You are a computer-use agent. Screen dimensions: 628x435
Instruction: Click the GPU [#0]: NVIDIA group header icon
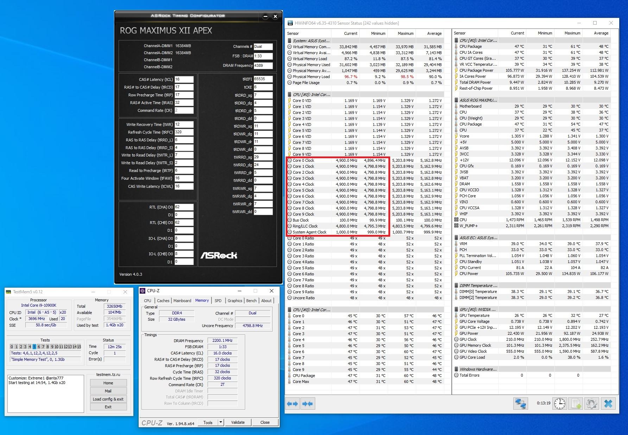pyautogui.click(x=456, y=309)
